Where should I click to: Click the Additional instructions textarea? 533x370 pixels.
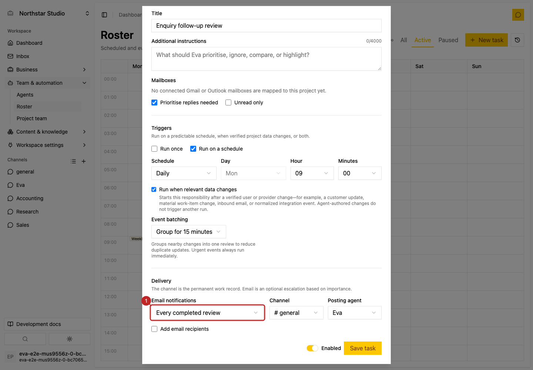(266, 59)
